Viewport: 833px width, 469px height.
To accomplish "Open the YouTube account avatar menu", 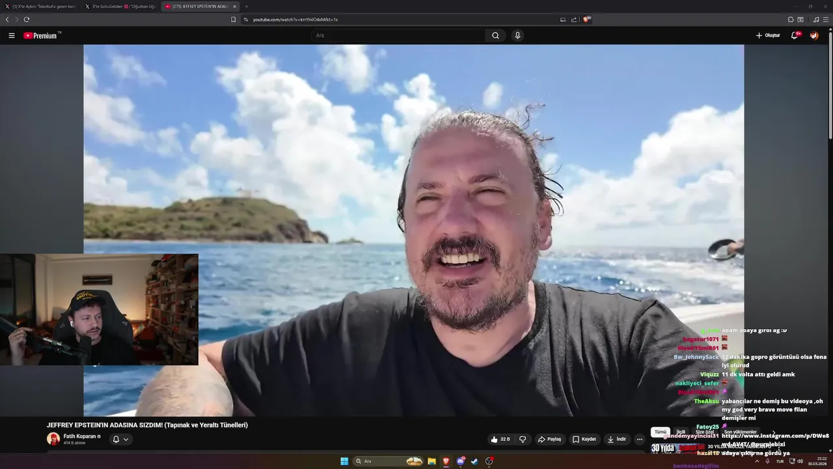I will pos(814,36).
